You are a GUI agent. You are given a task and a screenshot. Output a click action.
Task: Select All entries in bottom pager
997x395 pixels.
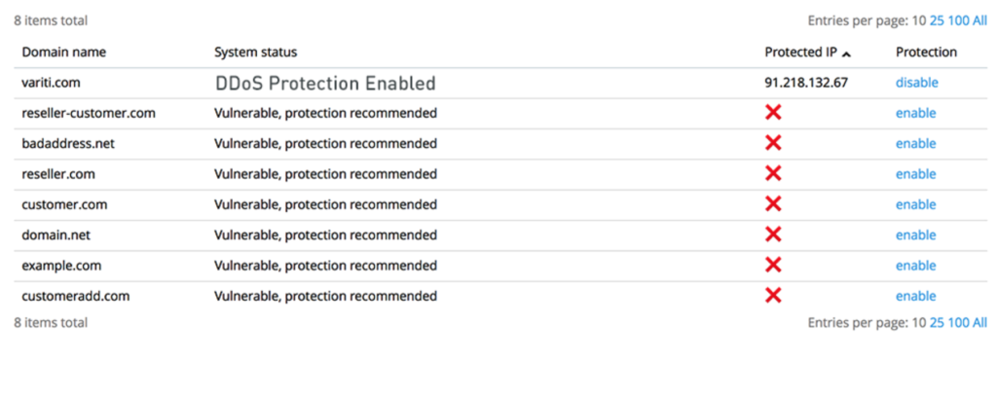979,323
